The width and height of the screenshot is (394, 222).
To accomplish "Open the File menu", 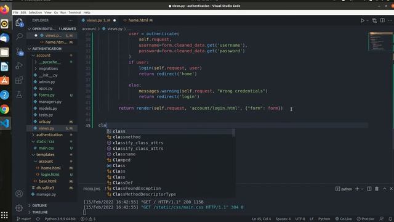I will click(15, 12).
